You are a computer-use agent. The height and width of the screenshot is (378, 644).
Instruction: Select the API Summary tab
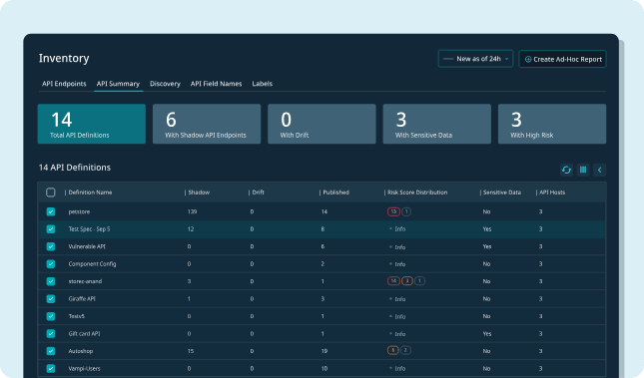pos(118,84)
